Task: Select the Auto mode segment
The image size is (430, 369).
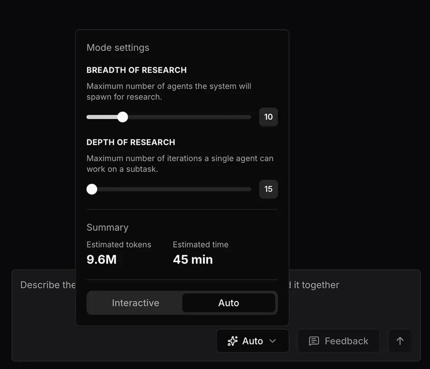Action: tap(229, 303)
